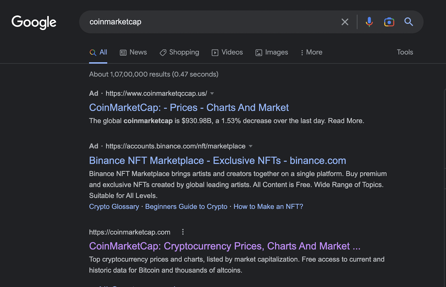Open the Videos results tab
The image size is (446, 287).
(x=227, y=52)
